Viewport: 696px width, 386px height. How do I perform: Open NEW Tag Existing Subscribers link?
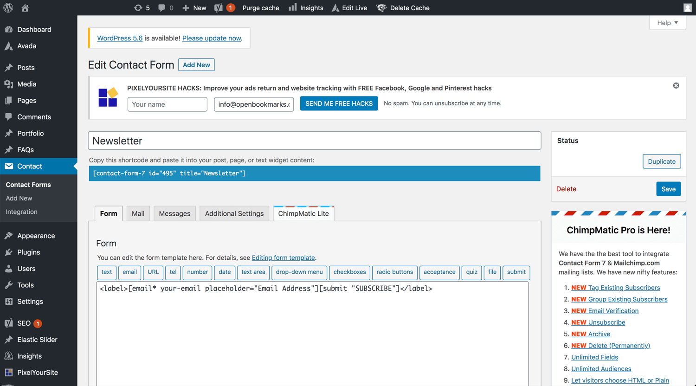tap(616, 288)
